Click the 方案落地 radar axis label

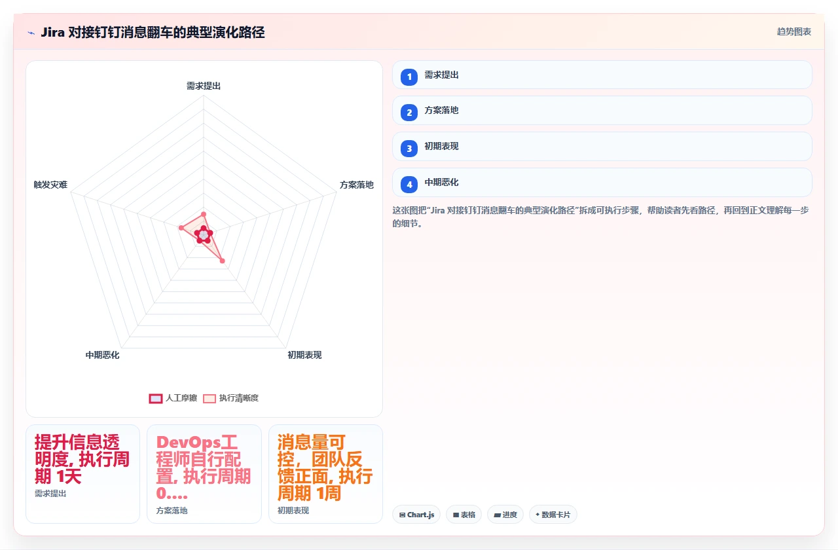pyautogui.click(x=357, y=185)
